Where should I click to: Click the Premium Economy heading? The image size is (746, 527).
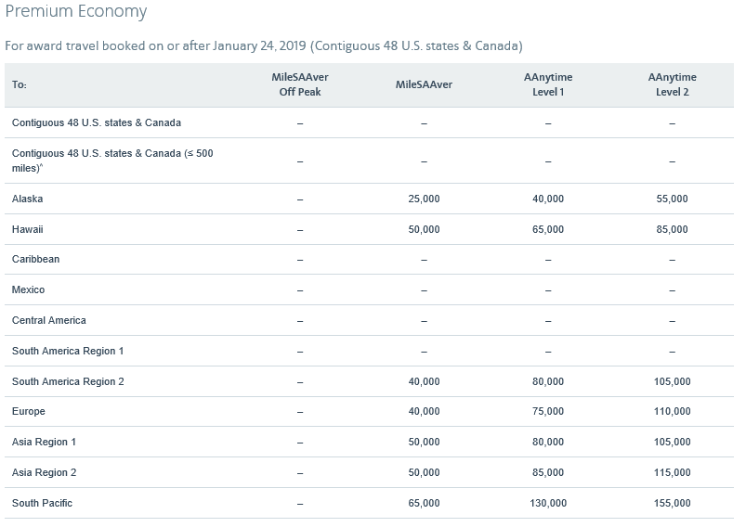tap(75, 11)
